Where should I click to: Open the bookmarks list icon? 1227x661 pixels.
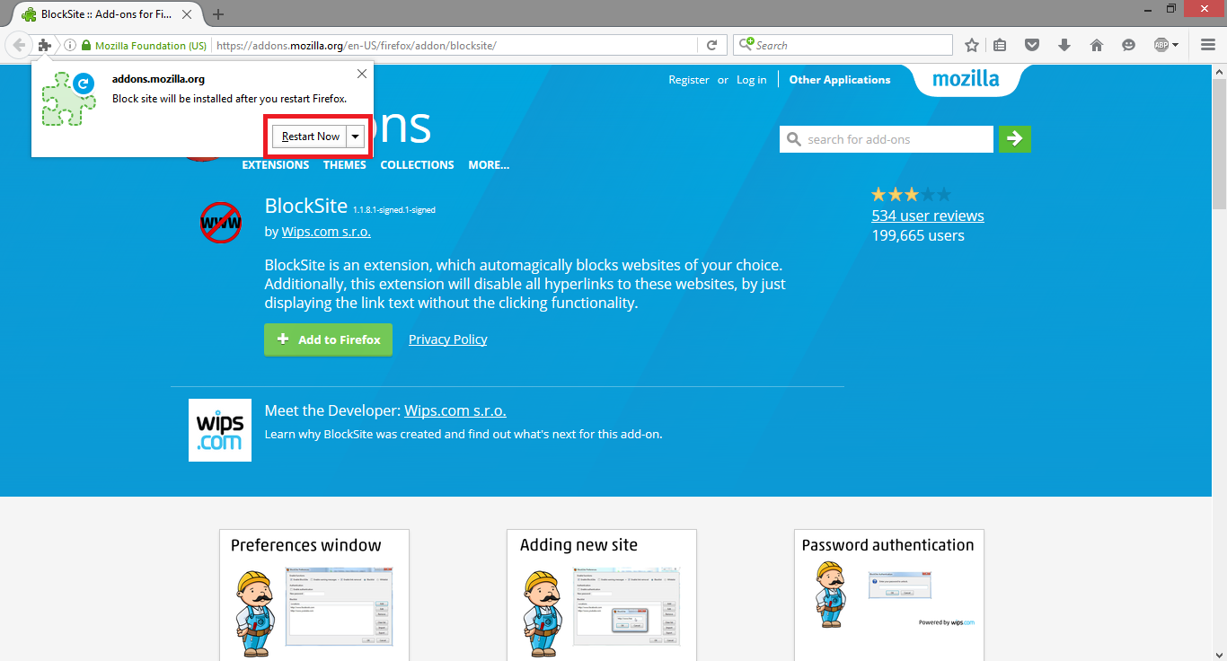pyautogui.click(x=1000, y=45)
